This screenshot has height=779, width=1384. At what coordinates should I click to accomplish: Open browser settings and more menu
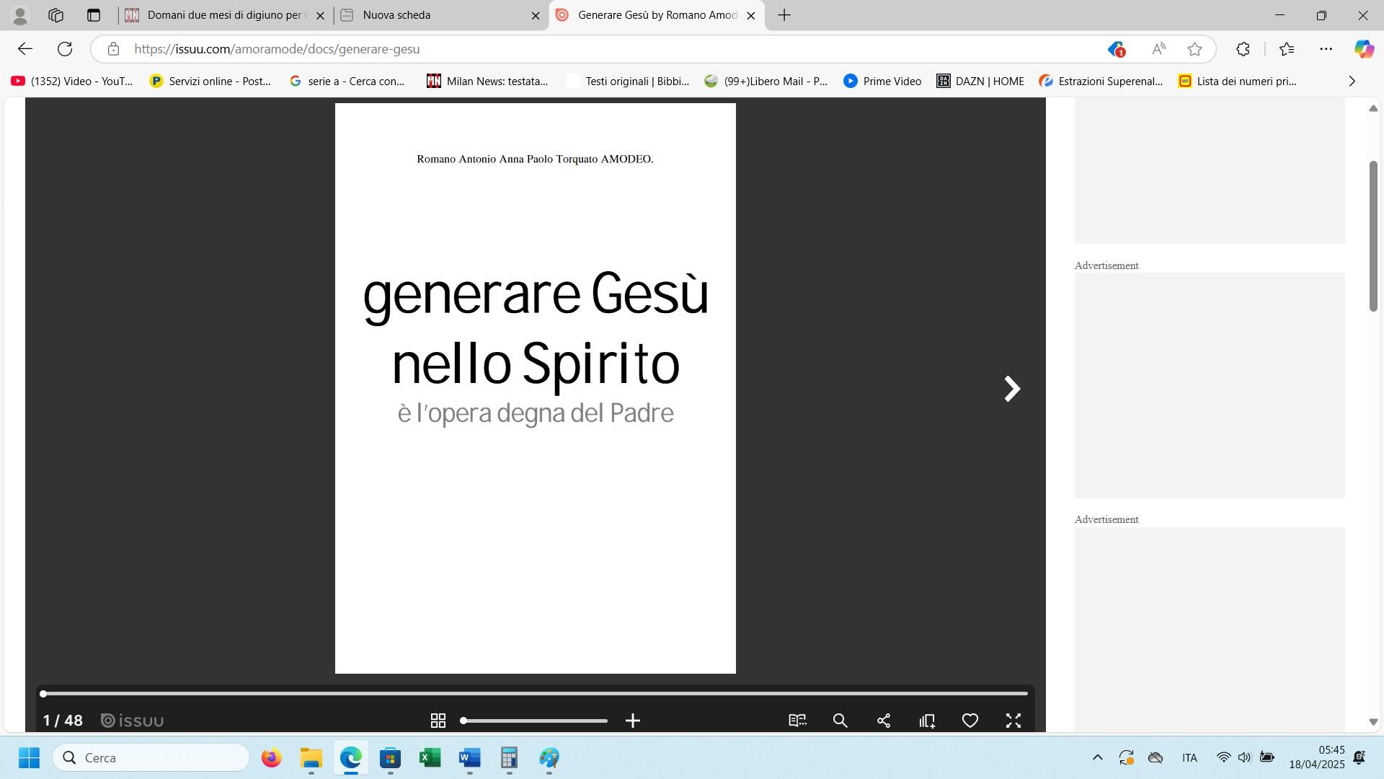click(1326, 49)
